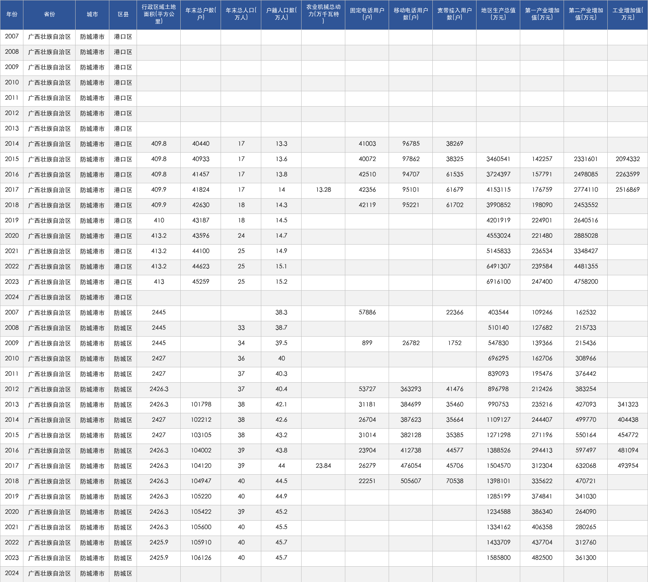Click cell value 13.28 for 港口区 2017
648x582 pixels.
pos(323,190)
